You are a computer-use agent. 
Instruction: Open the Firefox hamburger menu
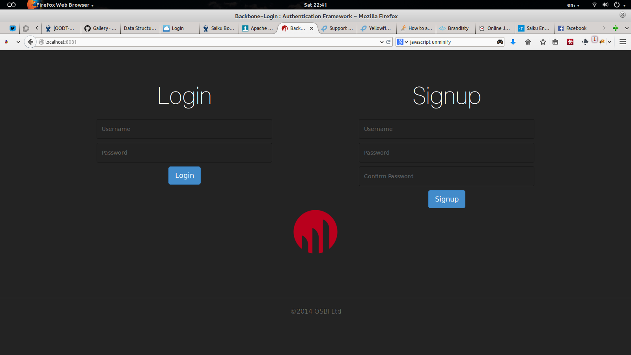[623, 42]
